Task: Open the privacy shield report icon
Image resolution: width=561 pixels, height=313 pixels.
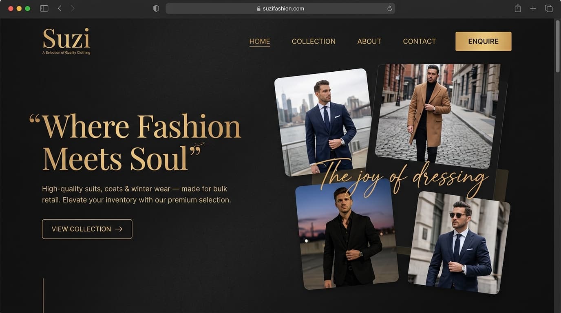Action: click(x=156, y=9)
